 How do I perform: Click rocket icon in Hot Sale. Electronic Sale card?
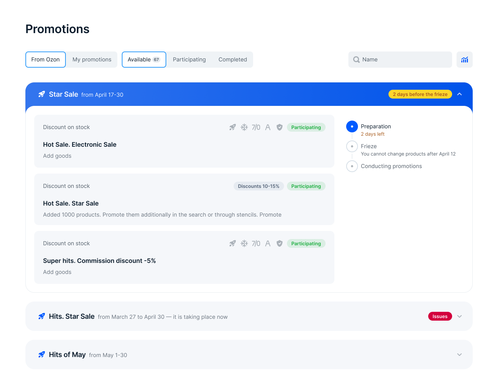click(232, 127)
